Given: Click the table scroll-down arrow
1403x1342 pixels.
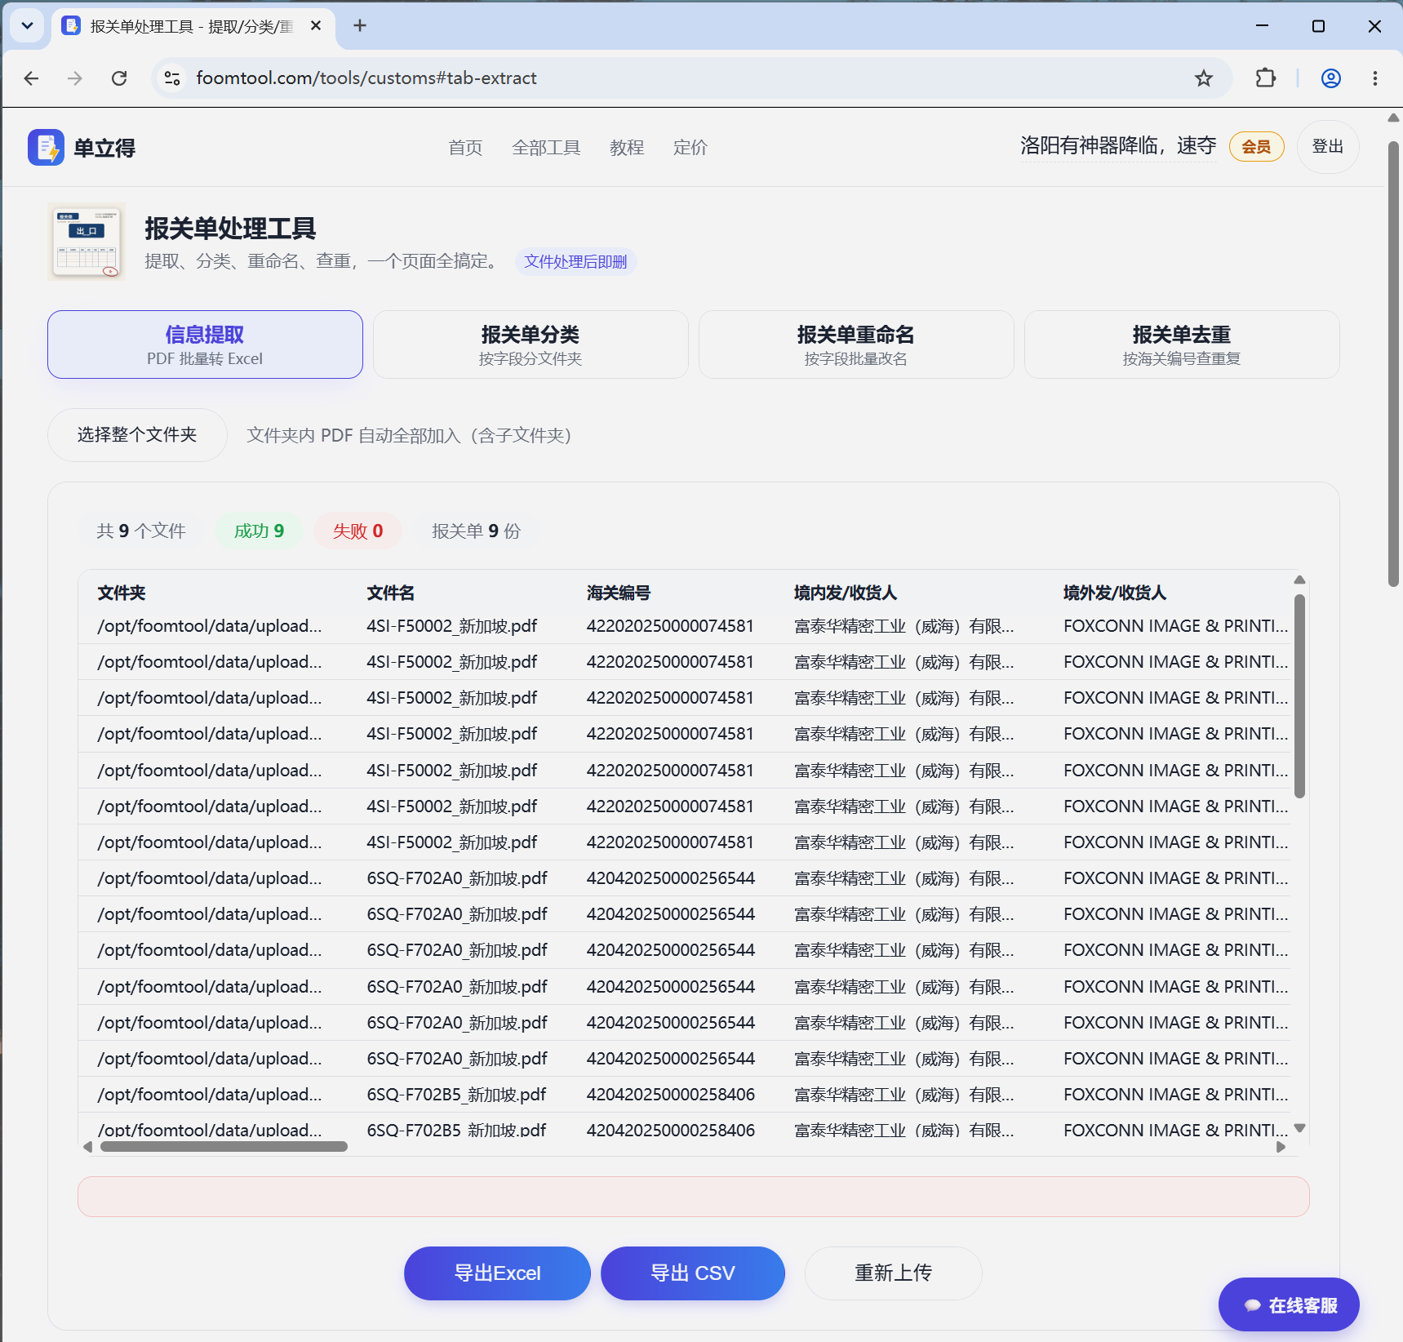Looking at the screenshot, I should coord(1300,1128).
